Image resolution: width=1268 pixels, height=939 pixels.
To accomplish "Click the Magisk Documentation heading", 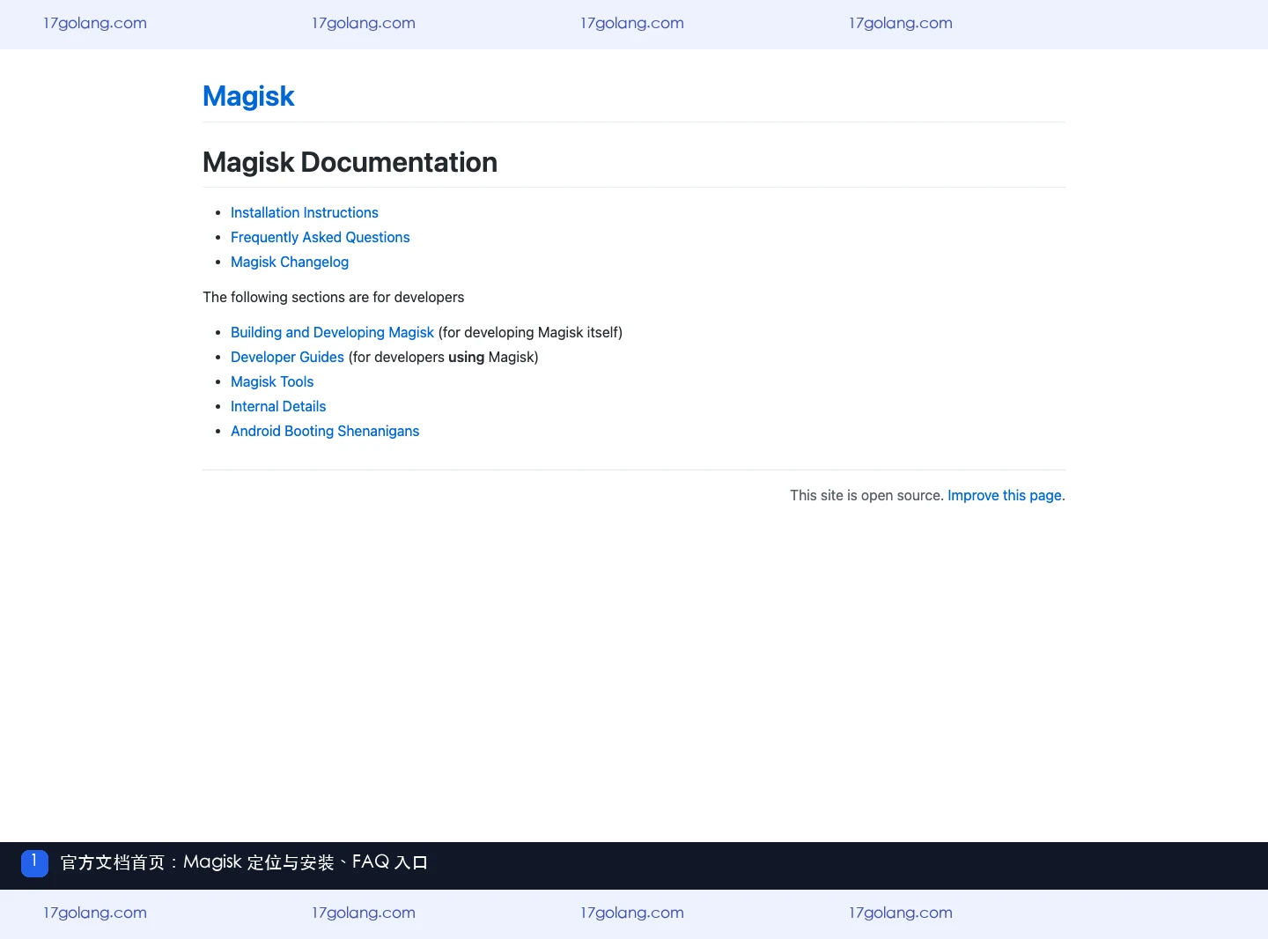I will coord(350,162).
